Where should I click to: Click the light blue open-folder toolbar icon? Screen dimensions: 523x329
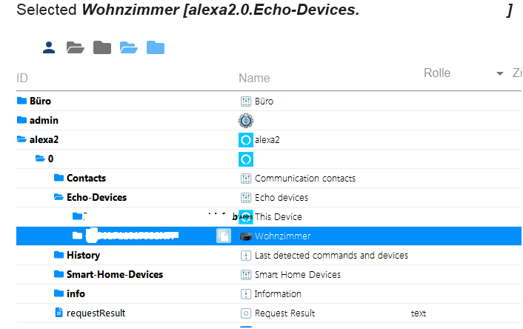pos(129,48)
